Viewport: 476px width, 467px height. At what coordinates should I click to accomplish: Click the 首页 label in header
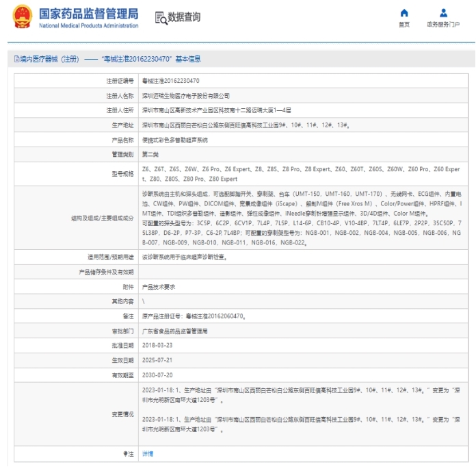point(404,25)
